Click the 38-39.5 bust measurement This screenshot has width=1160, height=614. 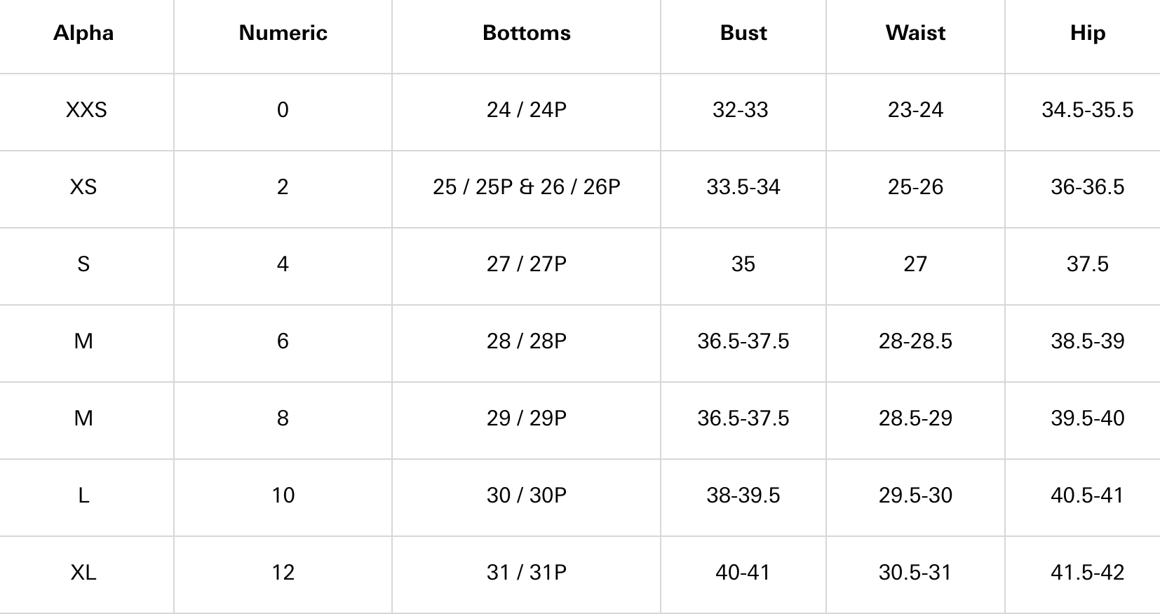[x=743, y=496]
